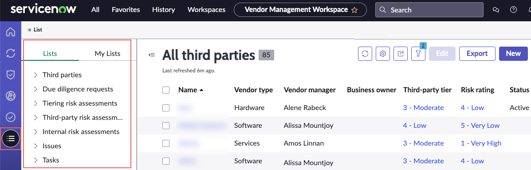
Task: Expand Tiering risk assessments group
Action: click(35, 103)
